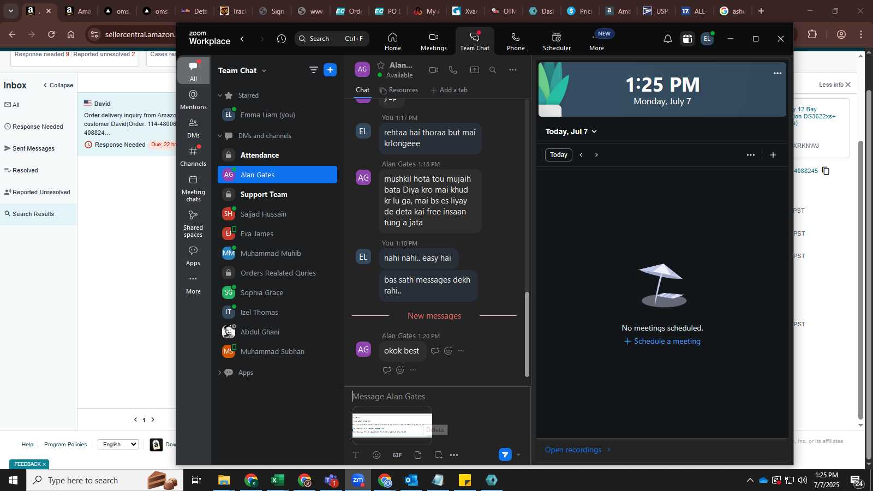
Task: Open the gift box icon in Zoom header
Action: [x=687, y=39]
